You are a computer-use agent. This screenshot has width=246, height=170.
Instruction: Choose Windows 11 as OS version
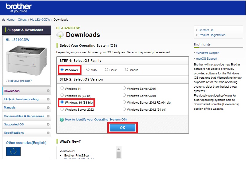click(x=62, y=89)
